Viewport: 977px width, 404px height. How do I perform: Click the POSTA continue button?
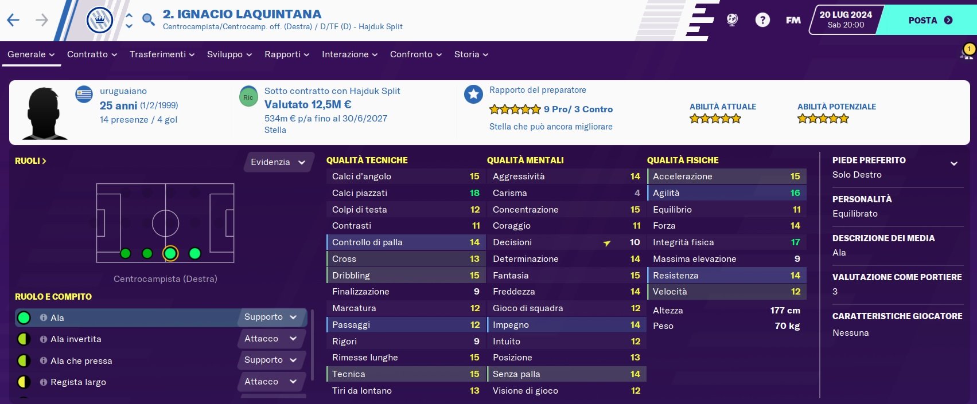pyautogui.click(x=929, y=21)
